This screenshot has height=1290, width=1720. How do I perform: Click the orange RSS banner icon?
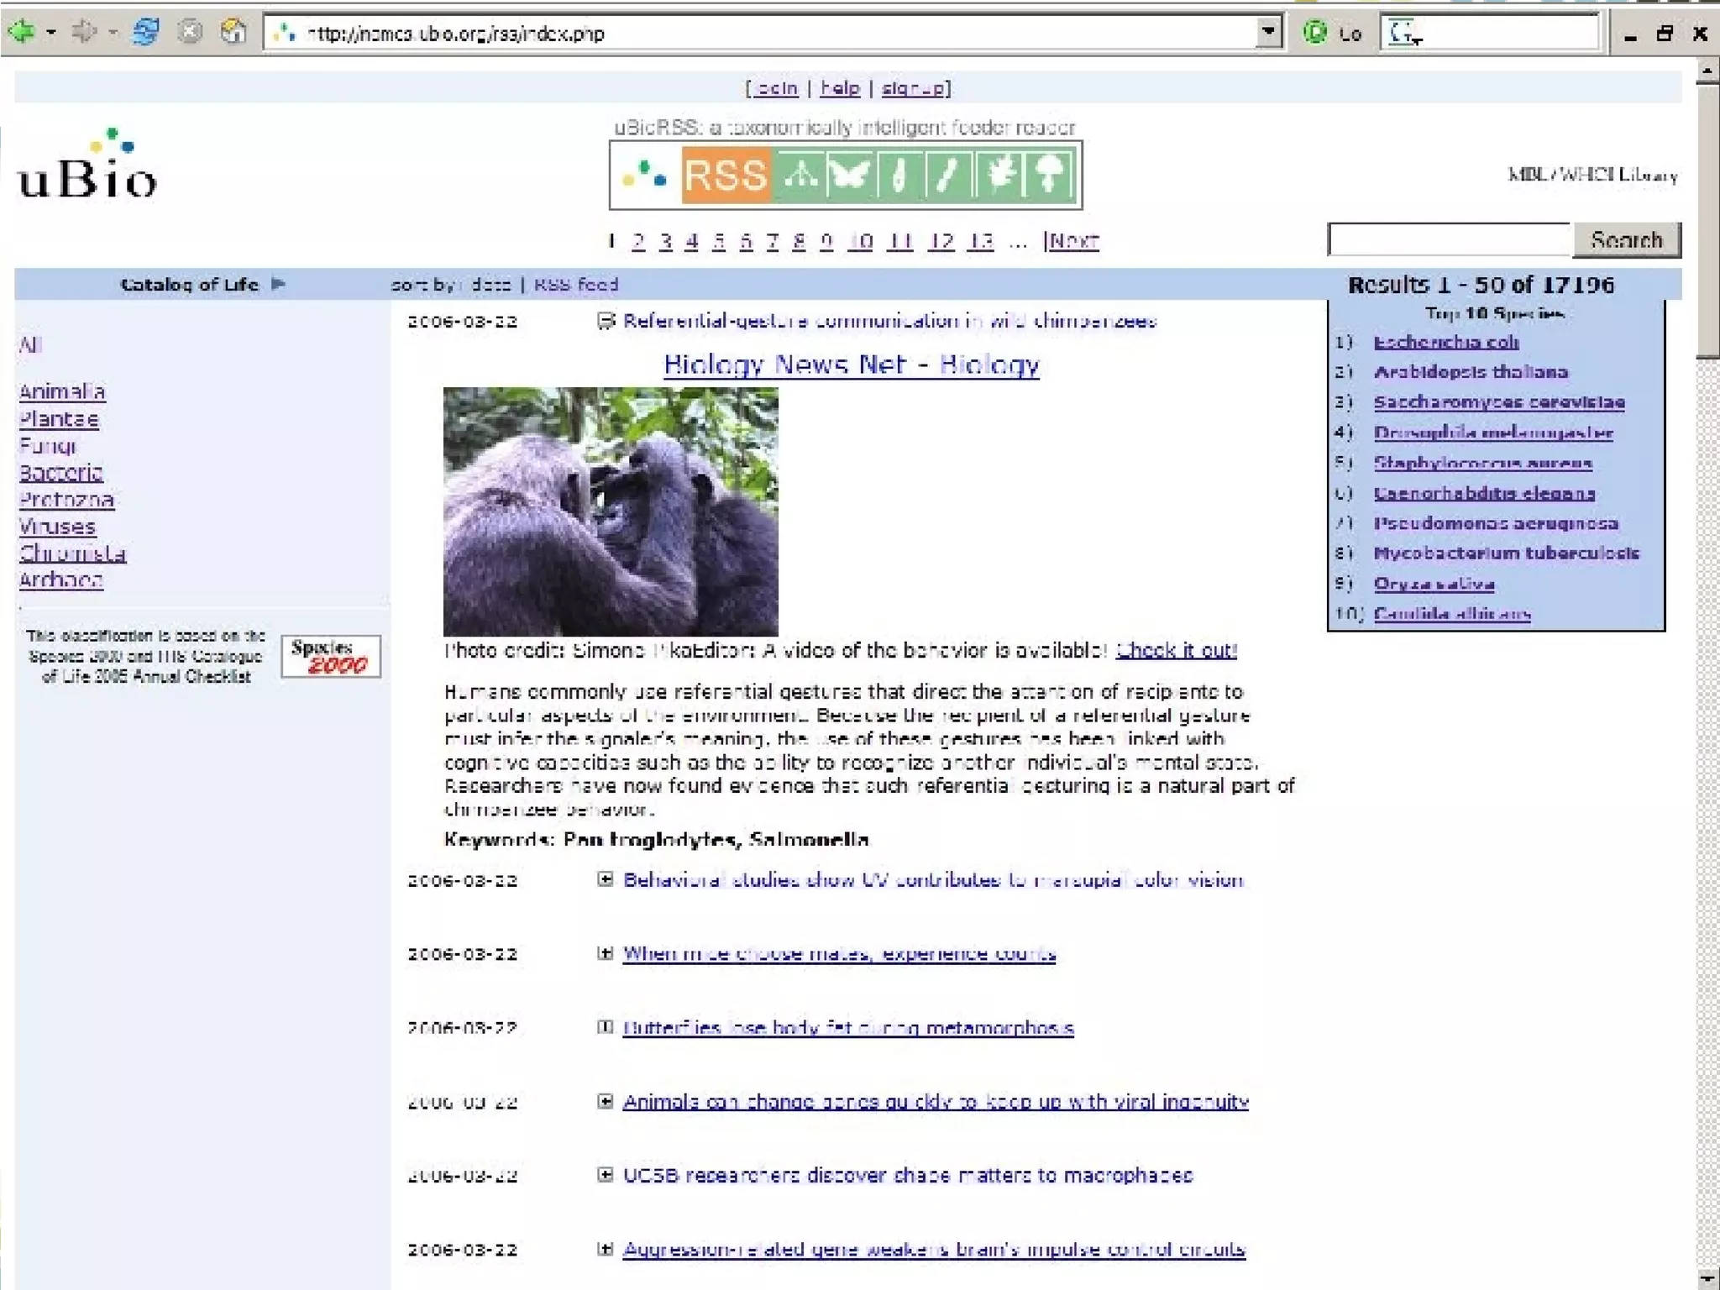coord(726,176)
